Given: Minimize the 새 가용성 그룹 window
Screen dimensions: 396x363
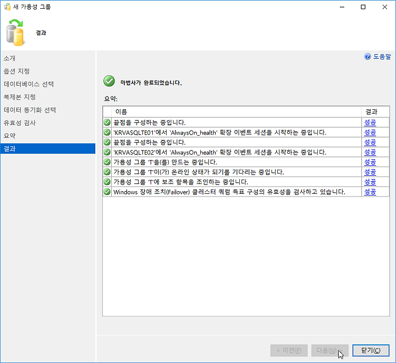Looking at the screenshot, I should click(342, 7).
